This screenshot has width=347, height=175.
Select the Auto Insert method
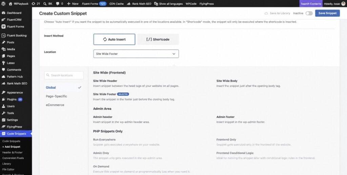tap(114, 39)
